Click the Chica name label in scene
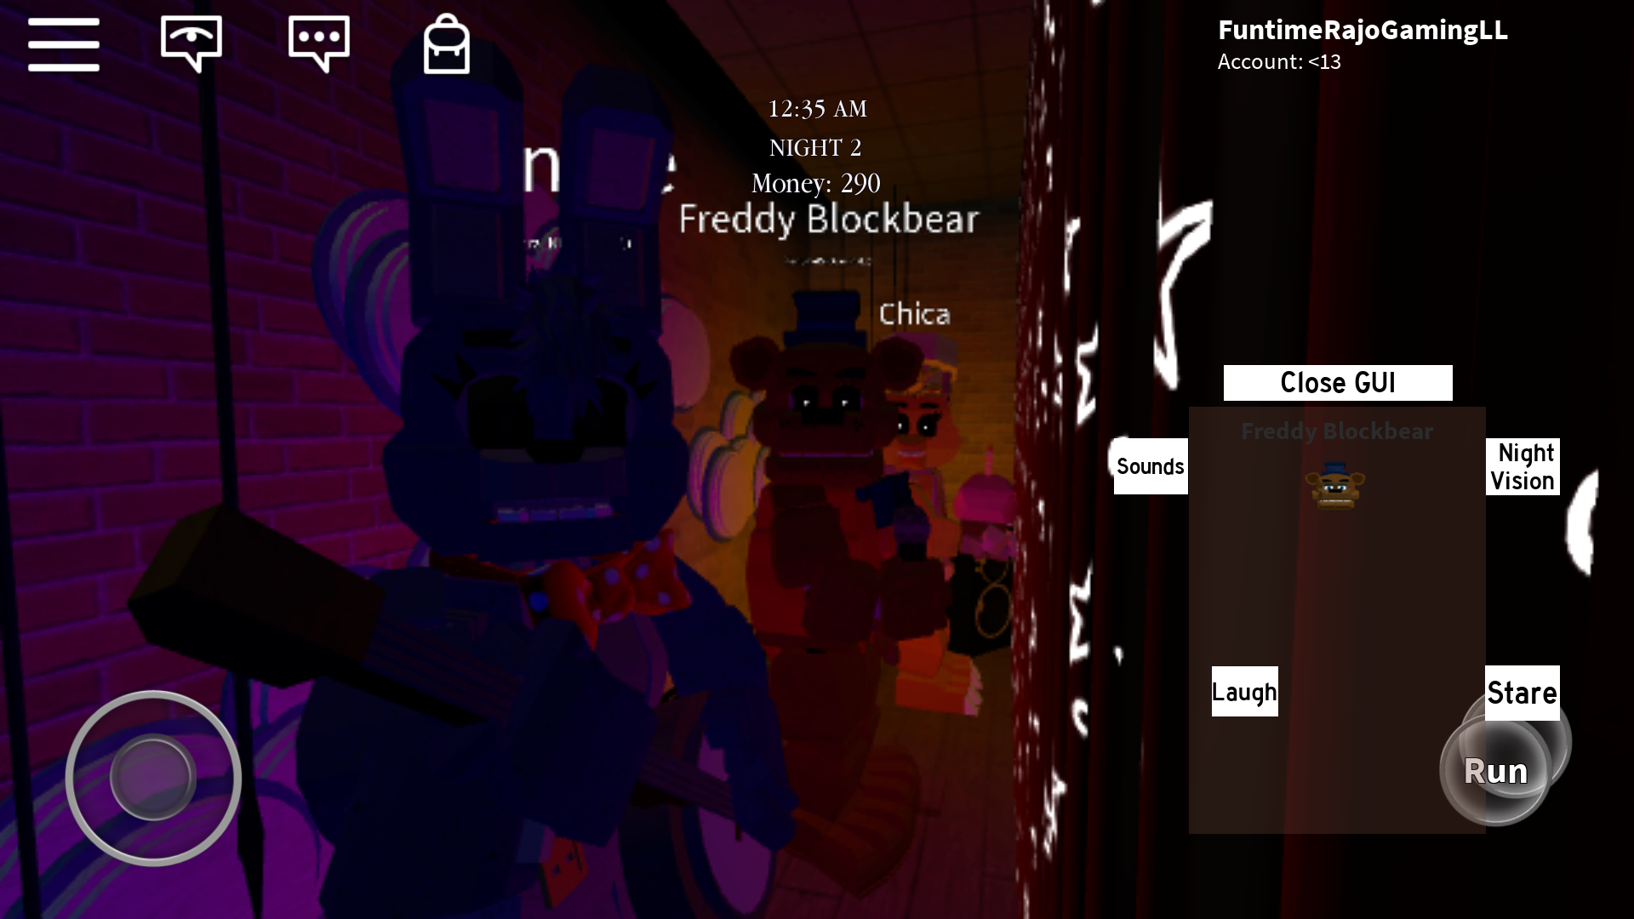Image resolution: width=1634 pixels, height=919 pixels. pyautogui.click(x=915, y=313)
